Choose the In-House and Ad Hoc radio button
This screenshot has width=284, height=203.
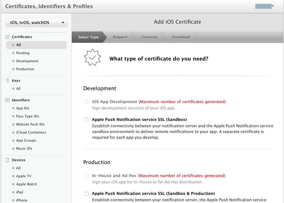pos(87,176)
